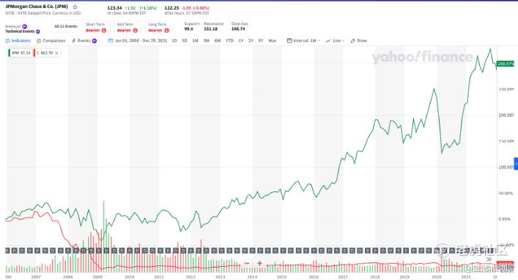This screenshot has width=518, height=280.
Task: Select the 2Y range
Action: pos(251,40)
